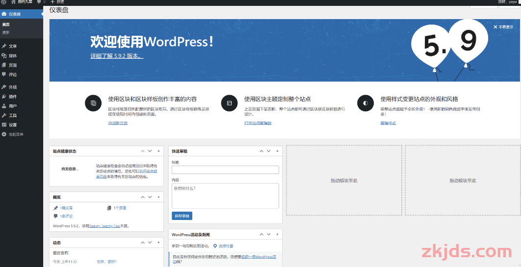Collapse the sidebar with 收起菜单

[x=22, y=134]
